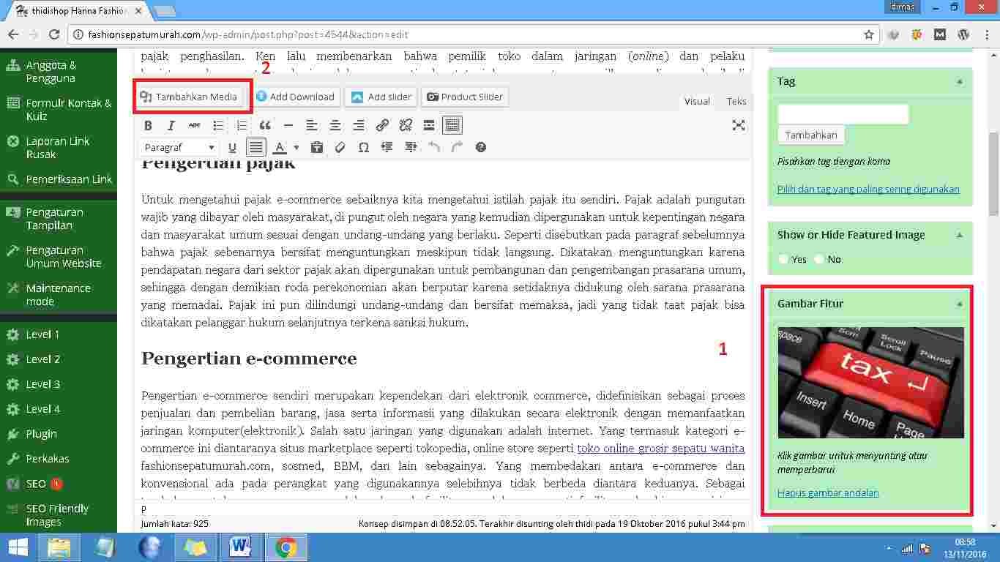Select the No radio for Featured Image
1000x562 pixels.
coord(819,259)
